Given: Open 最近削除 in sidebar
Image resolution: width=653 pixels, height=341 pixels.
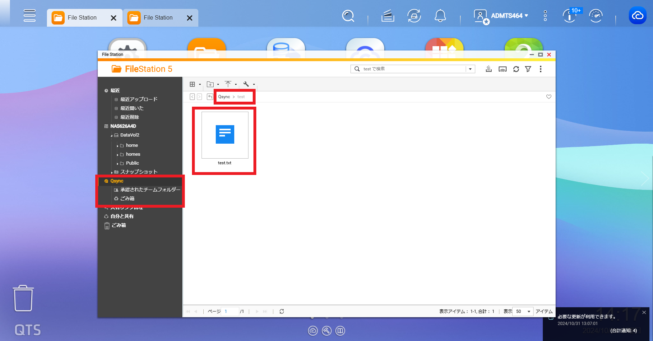Looking at the screenshot, I should click(x=129, y=117).
